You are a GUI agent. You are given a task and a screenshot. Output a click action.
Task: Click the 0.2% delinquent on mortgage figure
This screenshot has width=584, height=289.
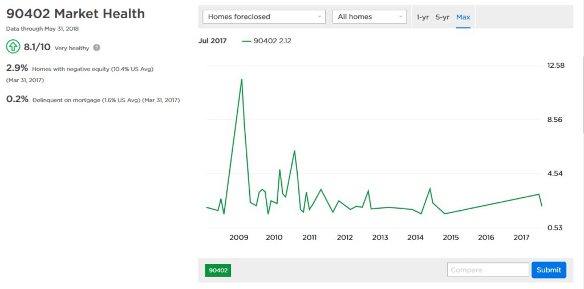(x=17, y=99)
